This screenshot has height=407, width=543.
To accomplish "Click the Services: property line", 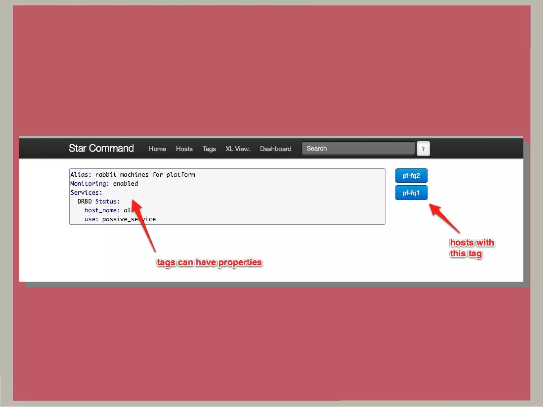I will pos(86,192).
